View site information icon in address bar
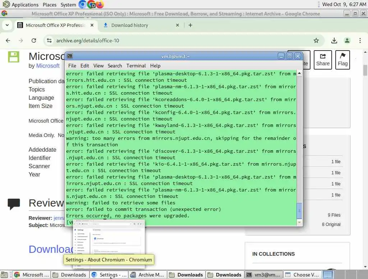 (49, 41)
